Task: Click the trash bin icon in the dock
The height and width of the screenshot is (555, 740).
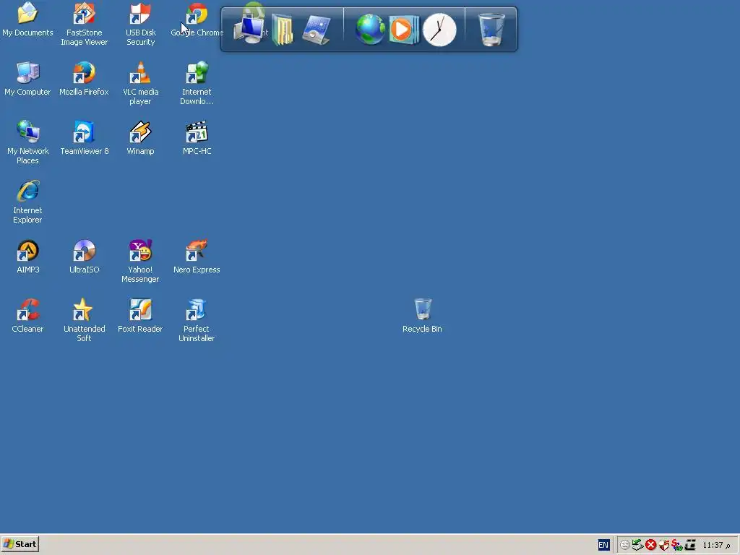Action: 491,29
